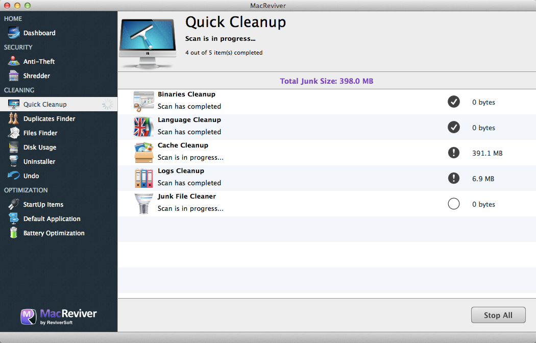Open the Dashboard icon in sidebar

click(14, 33)
